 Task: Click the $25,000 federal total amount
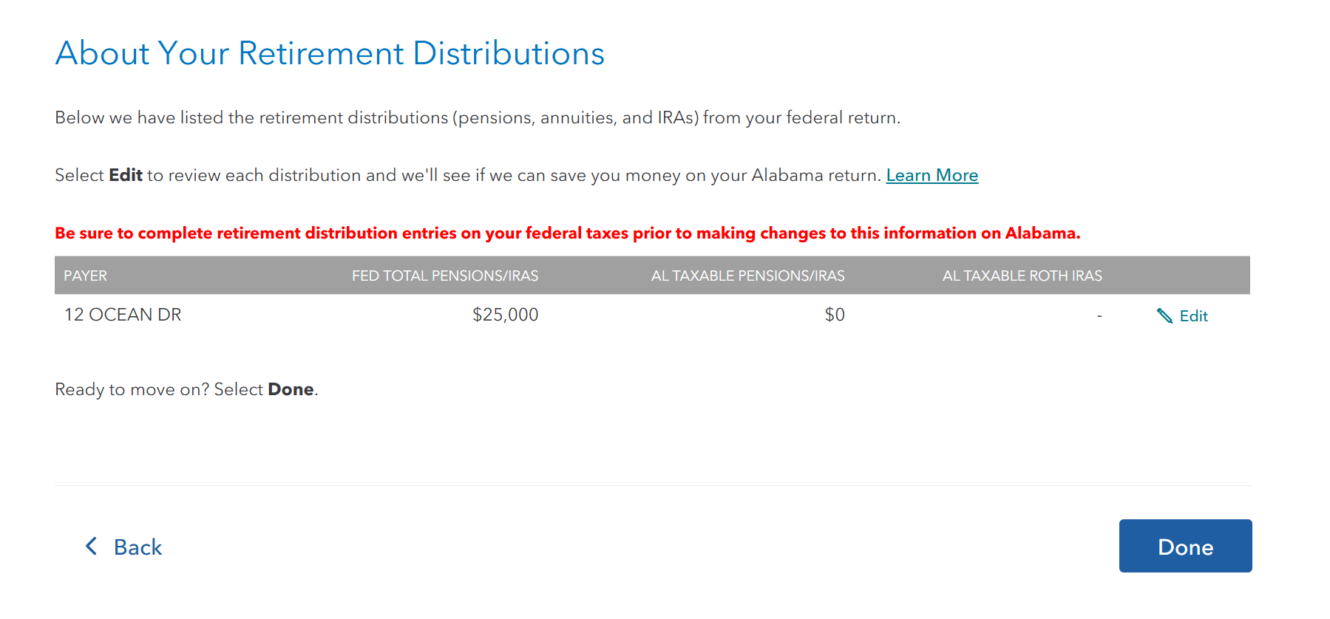click(505, 315)
